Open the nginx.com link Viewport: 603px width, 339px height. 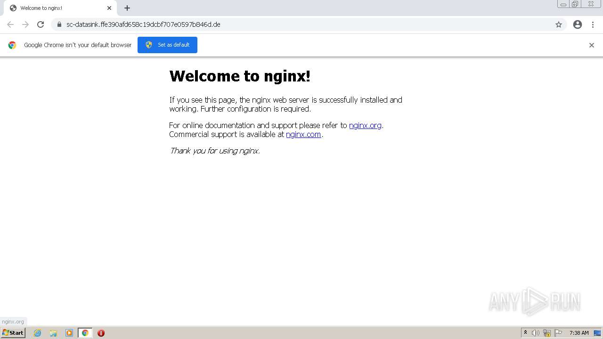303,134
